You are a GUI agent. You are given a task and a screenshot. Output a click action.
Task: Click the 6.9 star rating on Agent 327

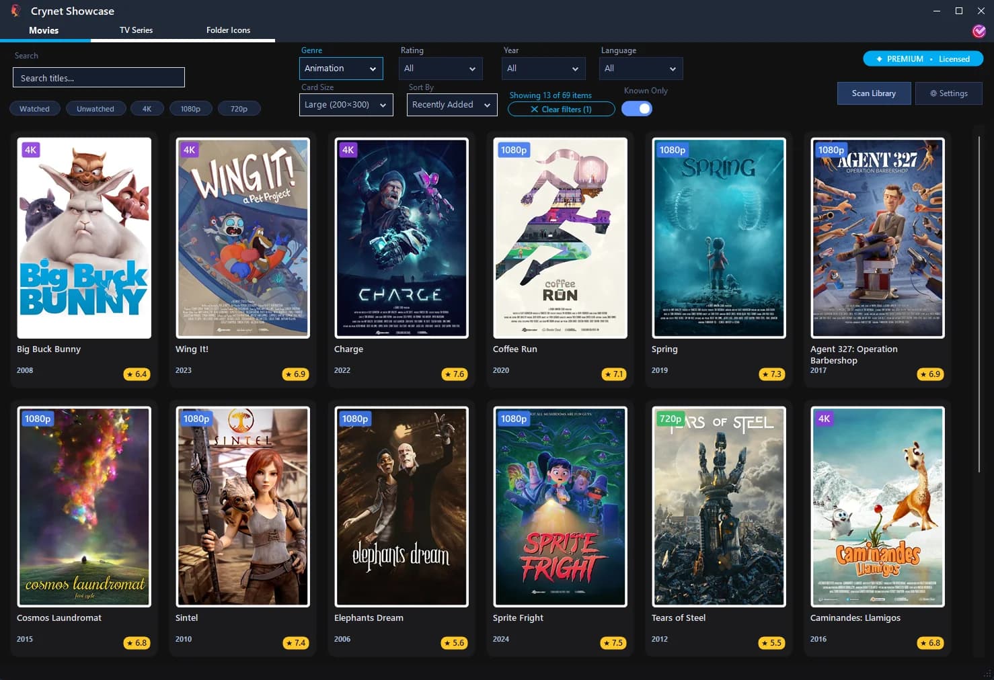pyautogui.click(x=930, y=374)
